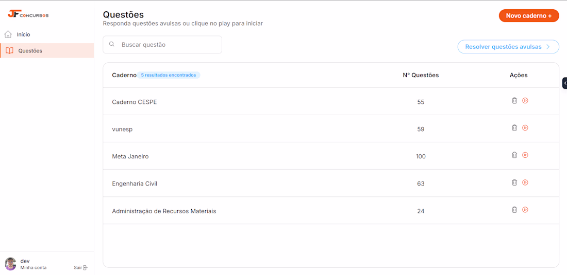Delete the Caderno CESPE notebook

tap(514, 101)
